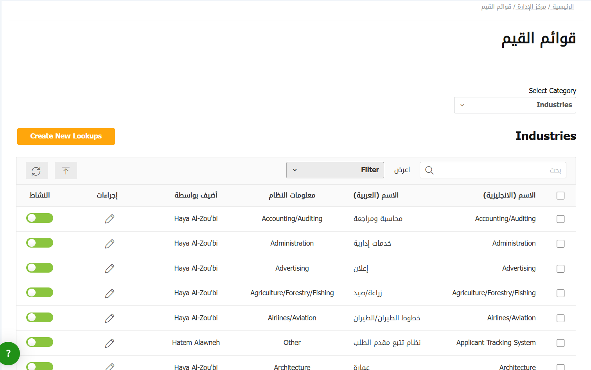Open the Select Category Industries dropdown
Viewport: 591px width, 370px height.
pos(515,105)
